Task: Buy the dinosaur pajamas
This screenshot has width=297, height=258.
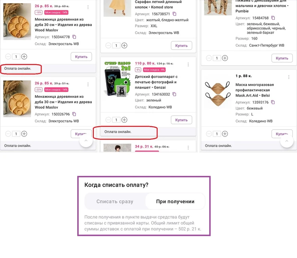Action: pyautogui.click(x=282, y=58)
